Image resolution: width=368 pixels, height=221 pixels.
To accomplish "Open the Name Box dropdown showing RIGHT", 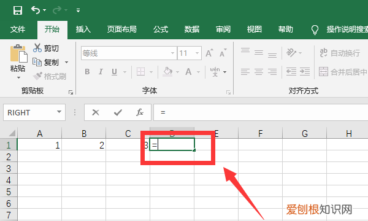I will click(59, 112).
